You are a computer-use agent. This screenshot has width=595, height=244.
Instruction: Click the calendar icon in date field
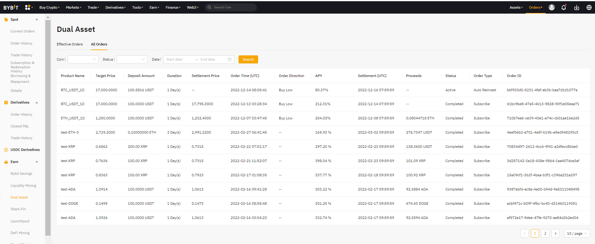pos(230,59)
